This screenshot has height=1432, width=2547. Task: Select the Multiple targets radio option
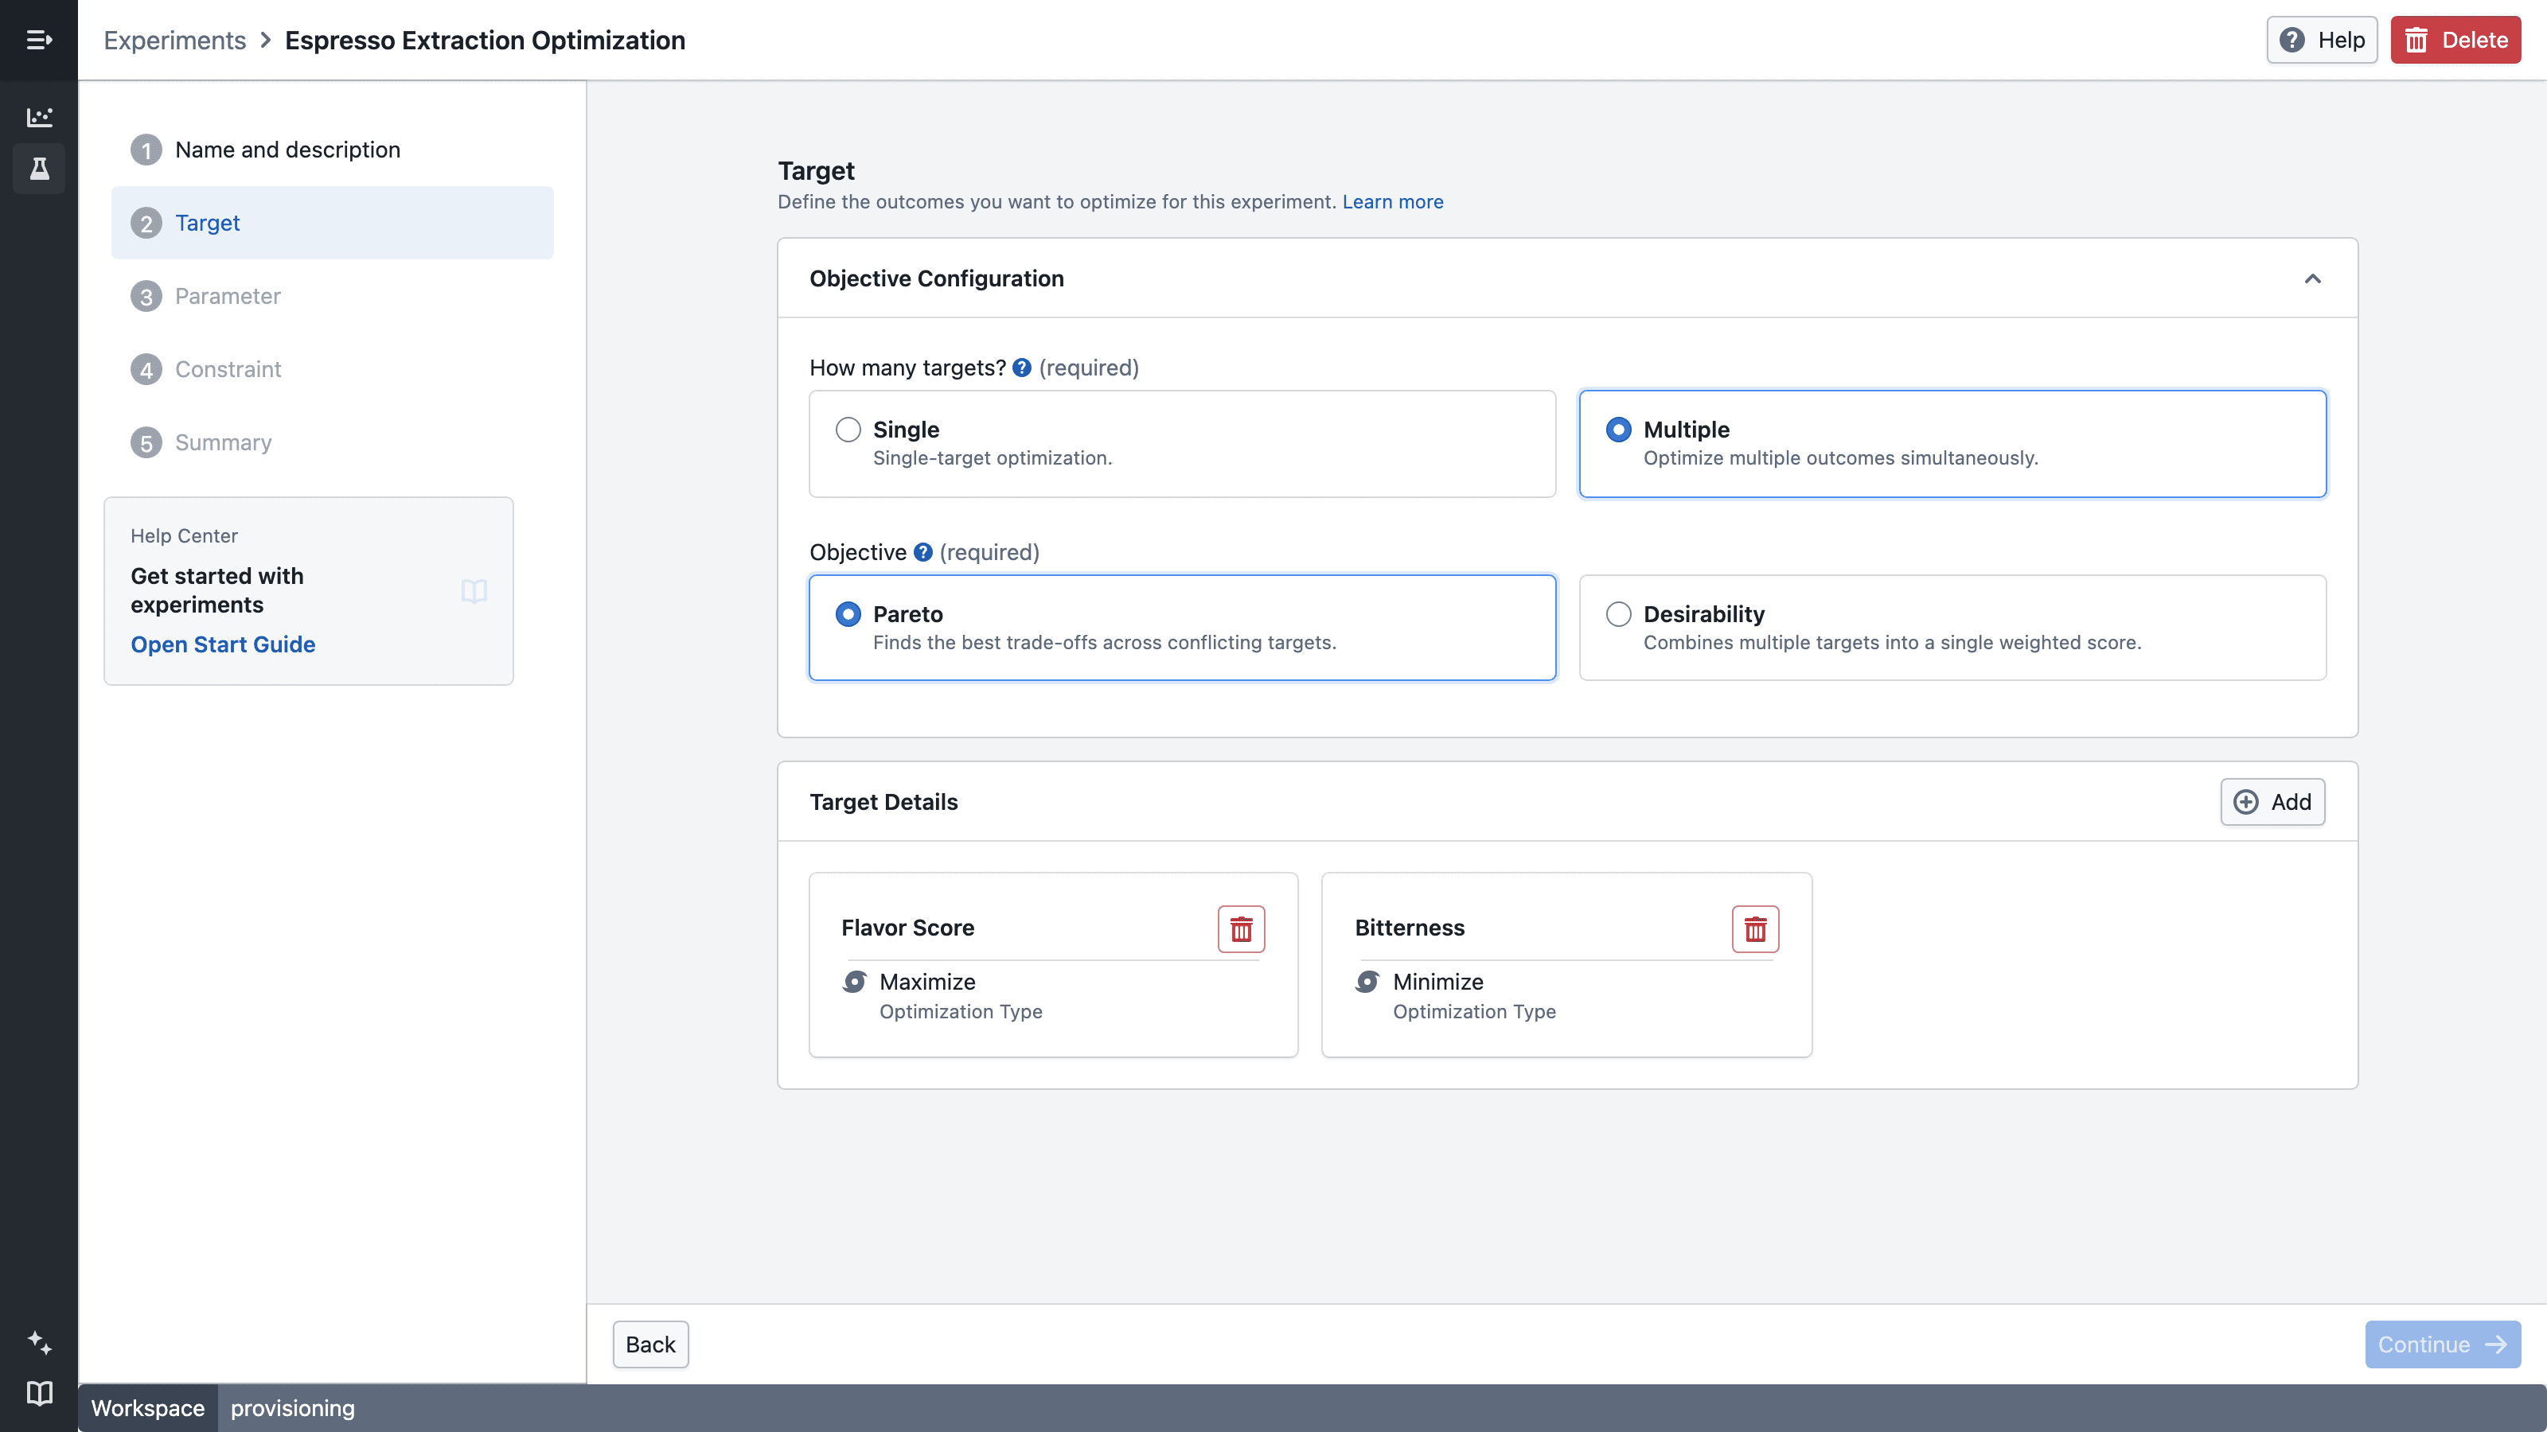click(x=1619, y=429)
